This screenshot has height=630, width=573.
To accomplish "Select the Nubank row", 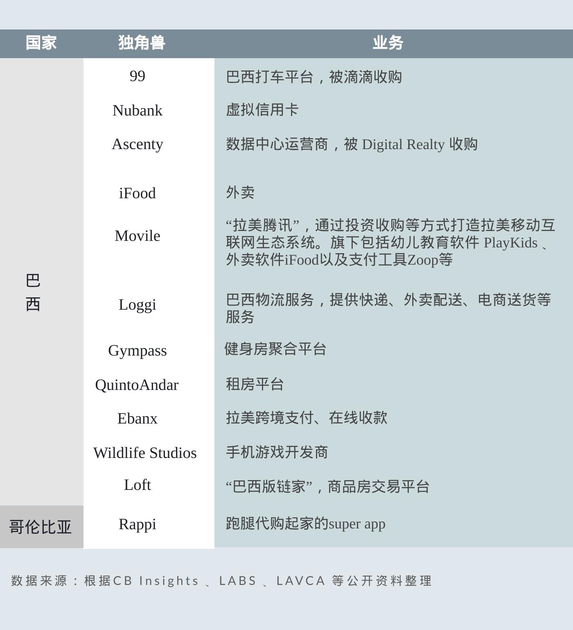I will (138, 110).
